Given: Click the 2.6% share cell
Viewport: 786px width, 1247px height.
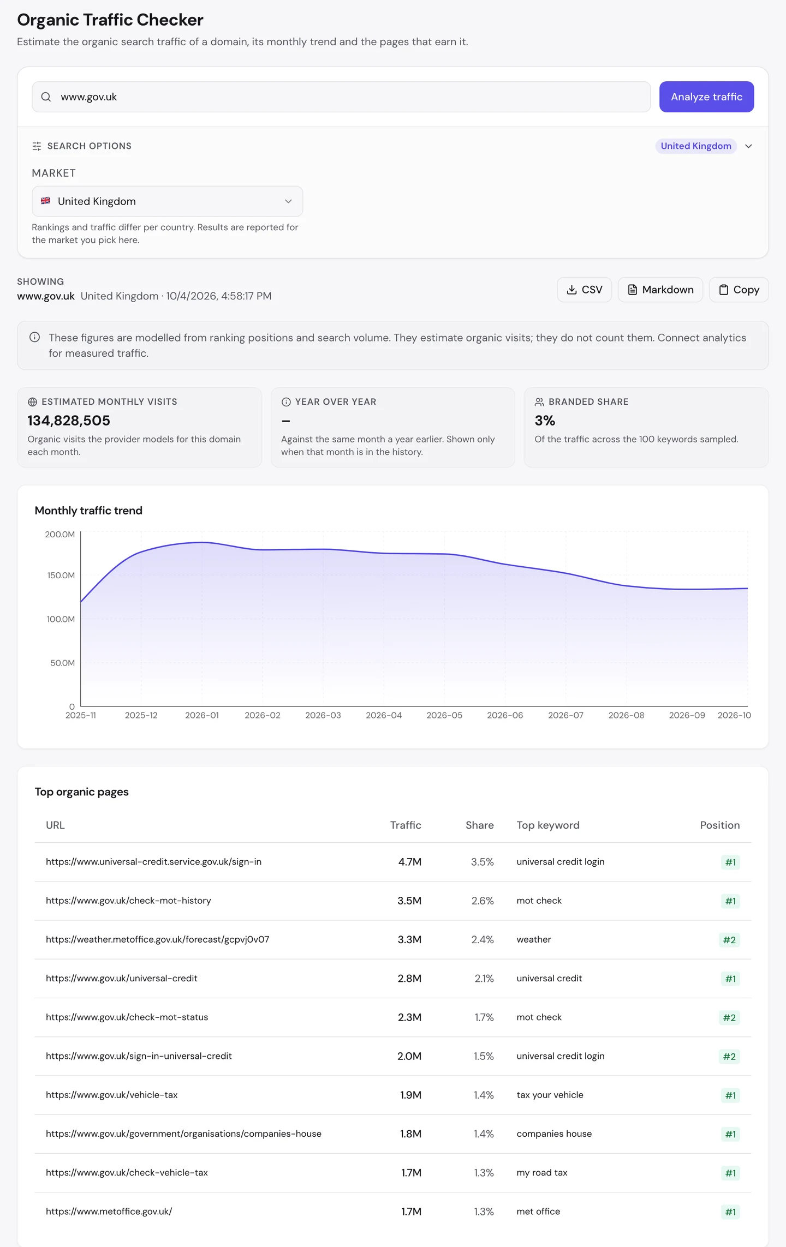Looking at the screenshot, I should click(483, 901).
